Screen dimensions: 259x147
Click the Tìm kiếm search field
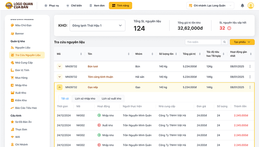tap(203, 42)
